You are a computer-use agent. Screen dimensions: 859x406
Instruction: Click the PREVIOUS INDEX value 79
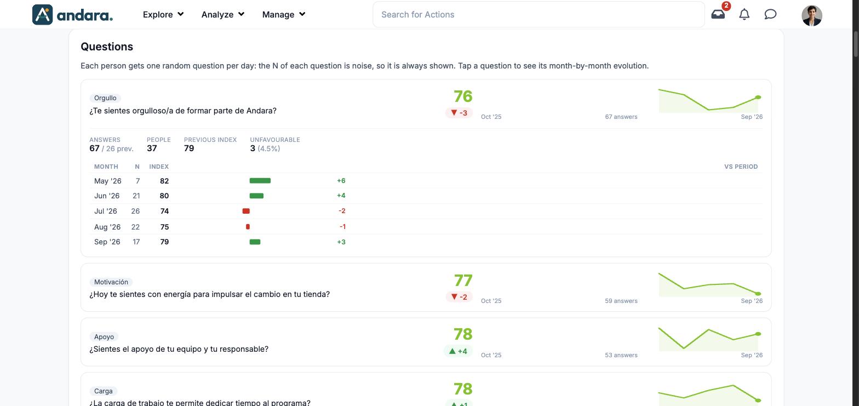pos(189,148)
